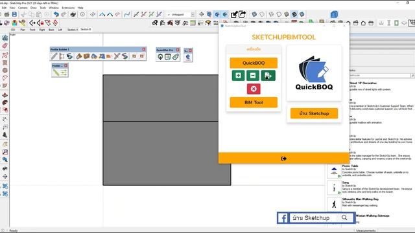Viewport: 415px width, 233px height.
Task: Switch to the Back scene tab
Action: click(x=51, y=30)
